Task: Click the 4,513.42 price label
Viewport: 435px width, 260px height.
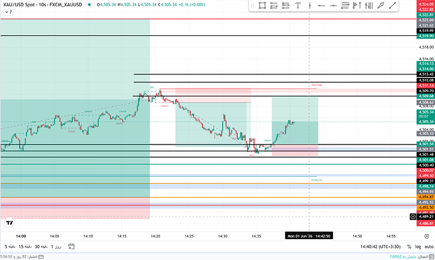Action: [426, 74]
